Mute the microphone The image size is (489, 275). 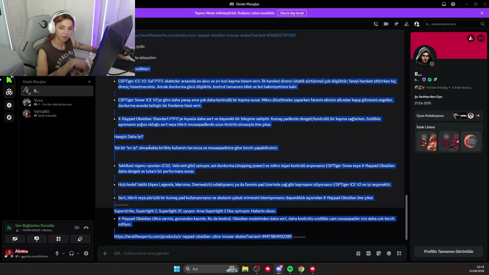(57, 253)
